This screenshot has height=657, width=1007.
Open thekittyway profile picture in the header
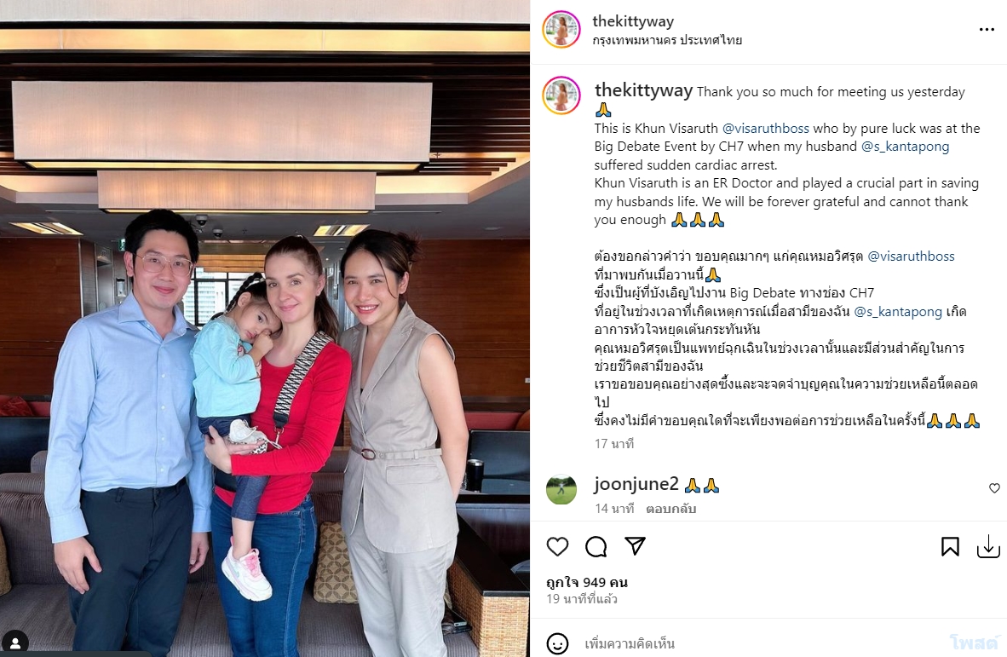click(x=561, y=30)
